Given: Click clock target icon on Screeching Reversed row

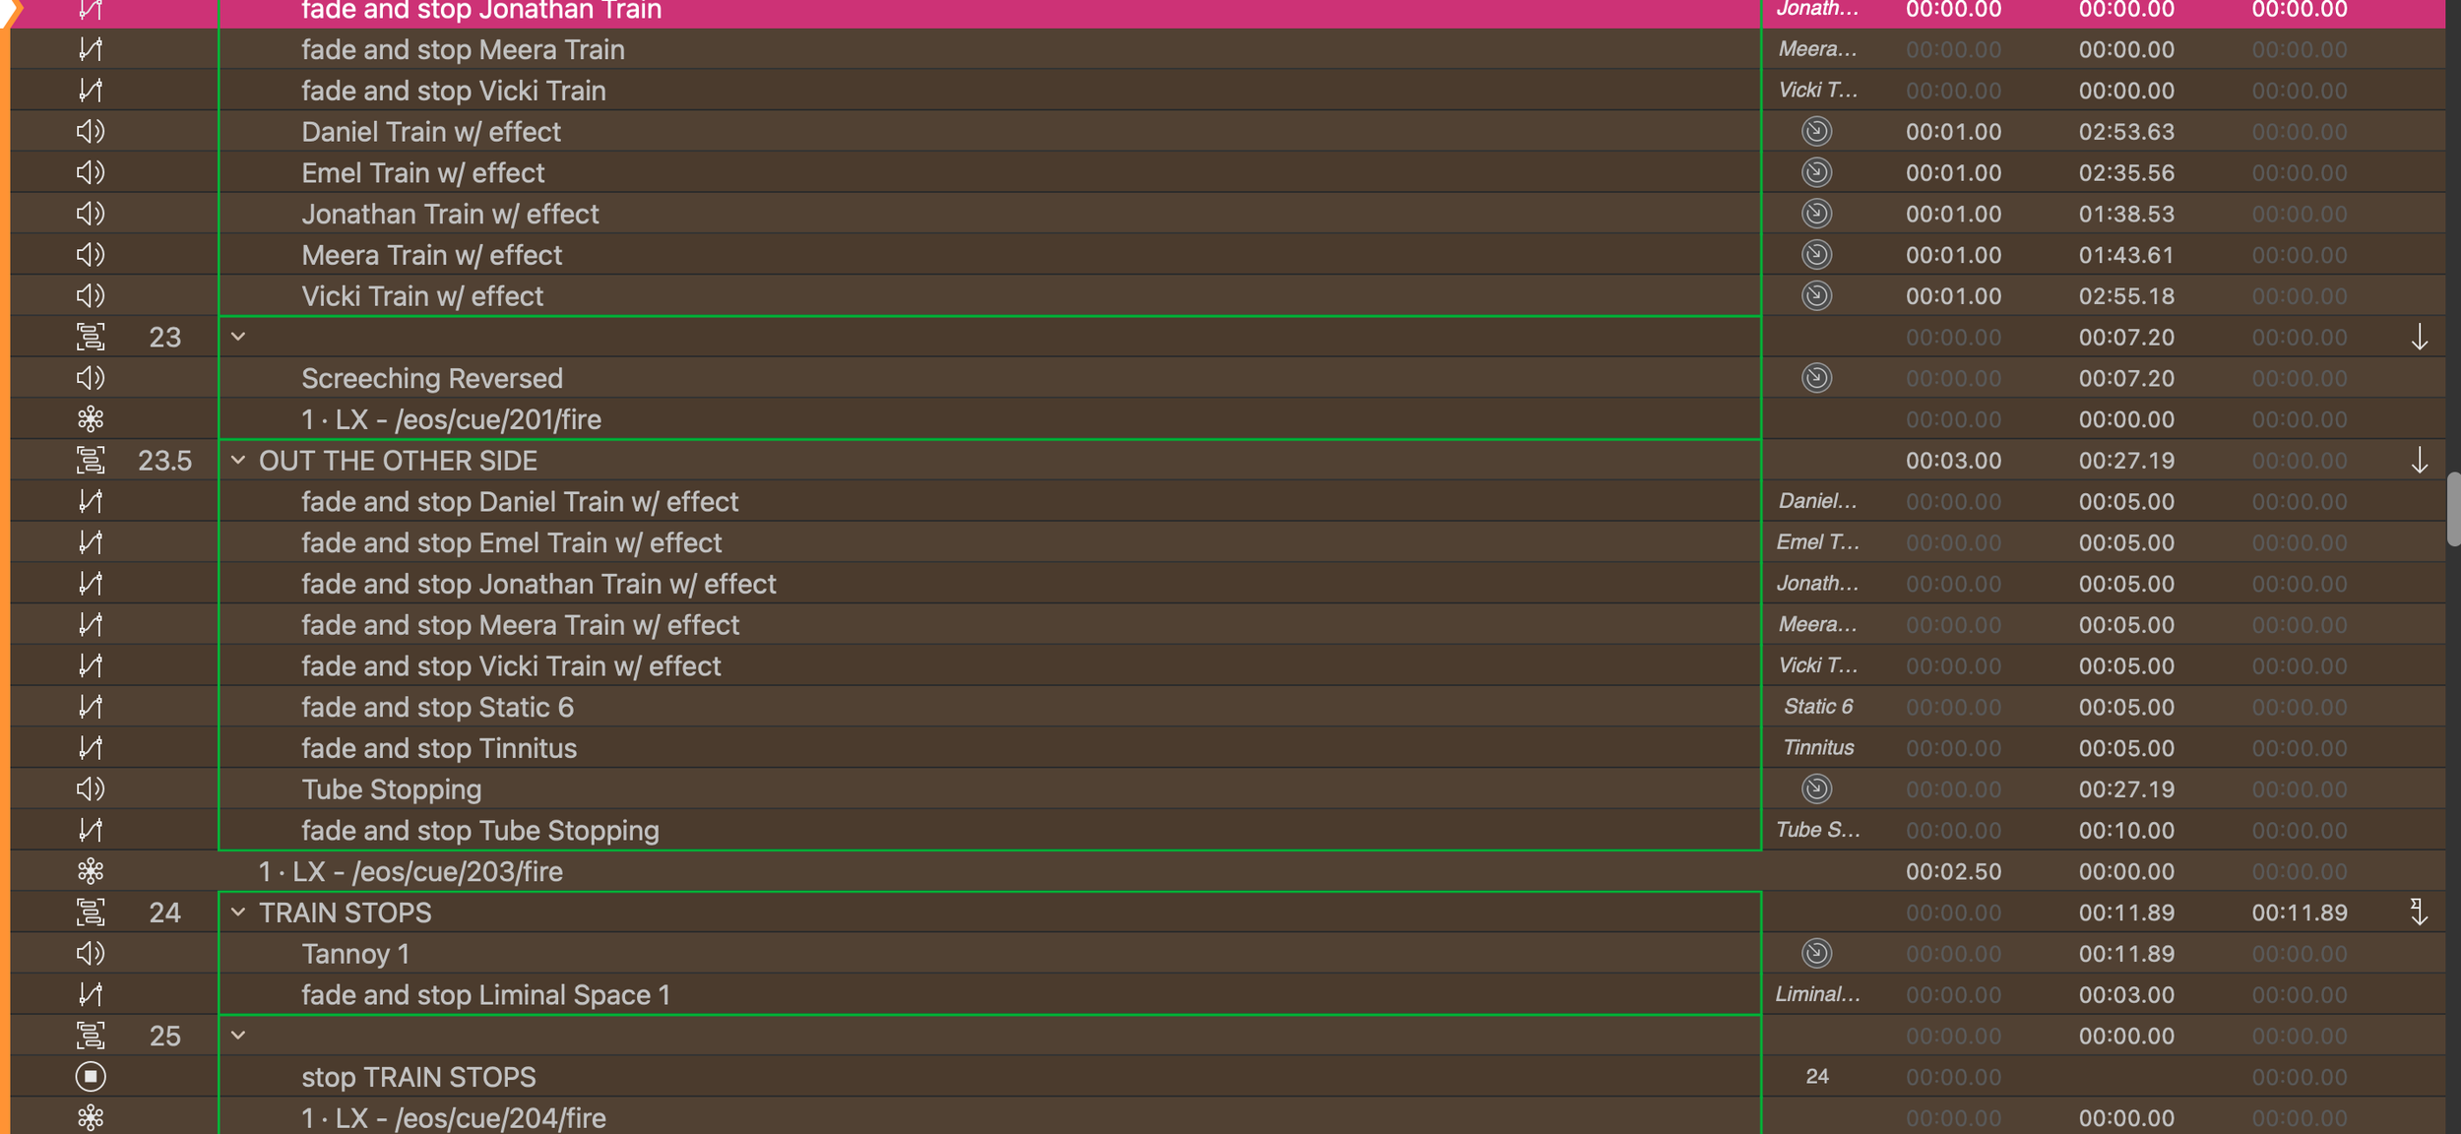Looking at the screenshot, I should click(x=1816, y=378).
